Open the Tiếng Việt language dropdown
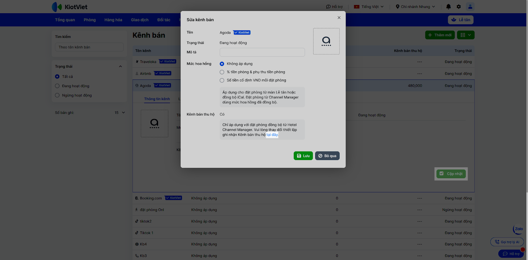The width and height of the screenshot is (528, 260). [369, 7]
